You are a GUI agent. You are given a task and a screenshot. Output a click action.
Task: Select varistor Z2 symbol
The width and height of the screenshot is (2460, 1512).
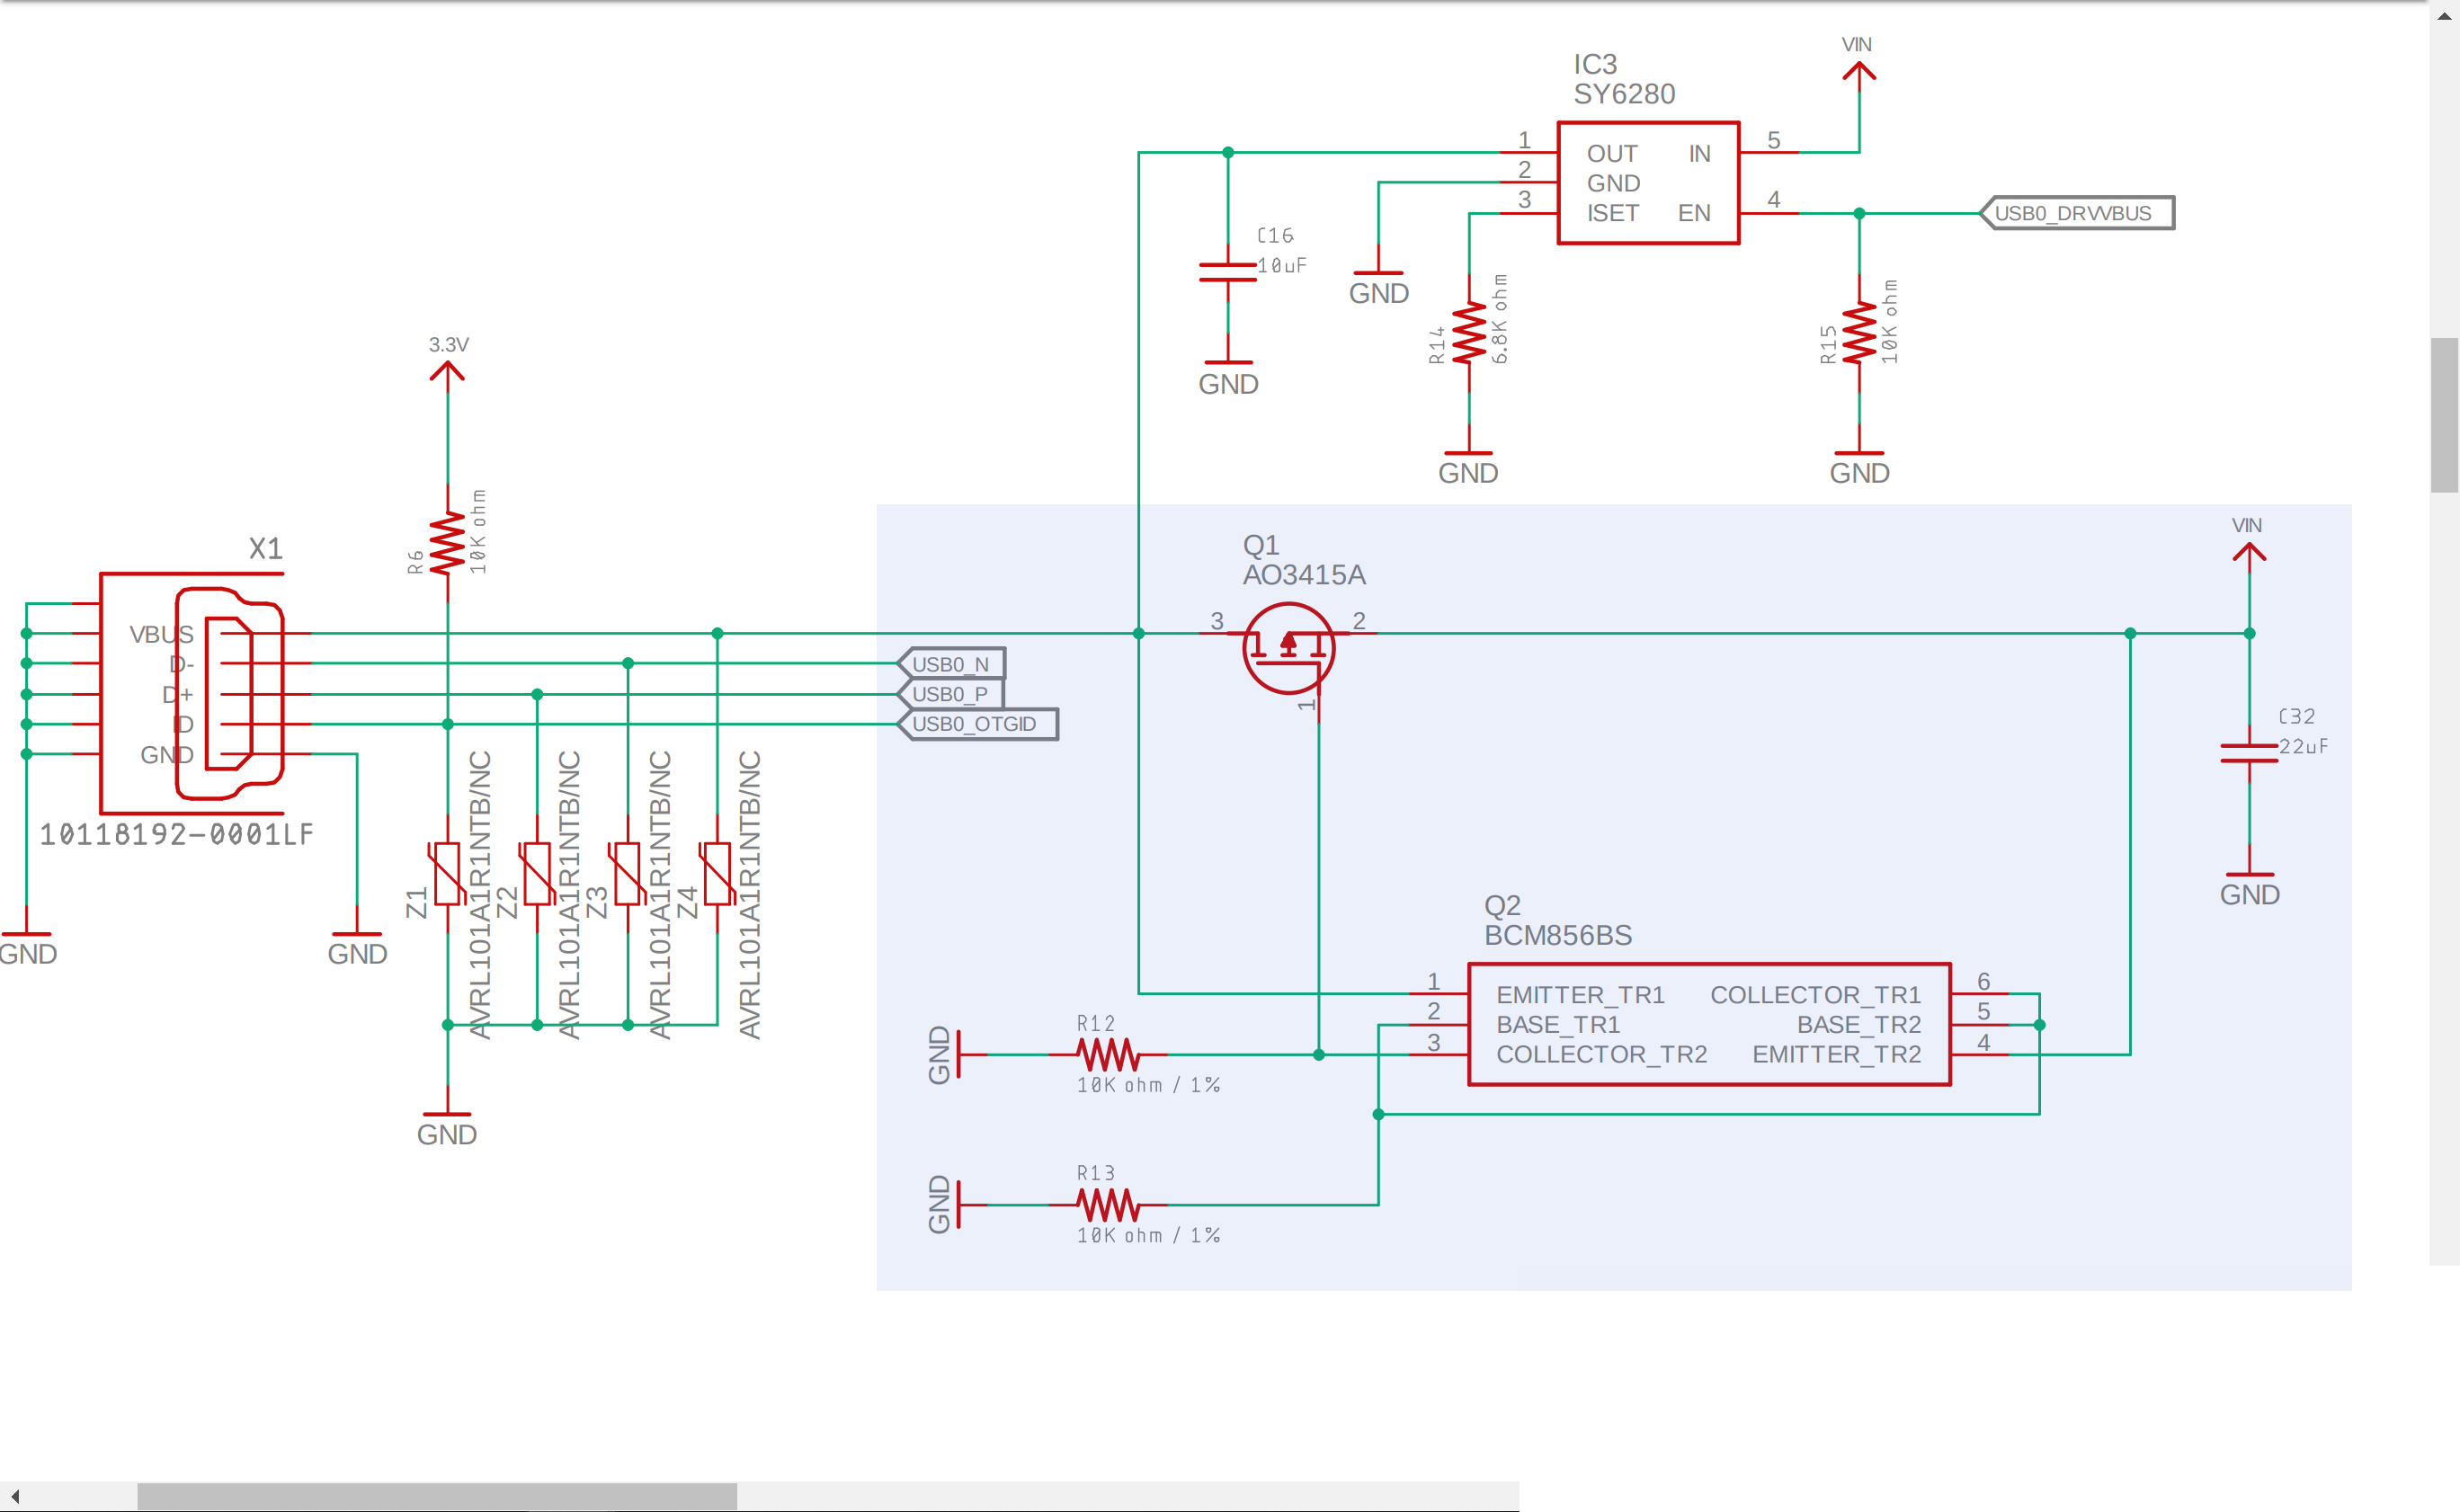537,873
